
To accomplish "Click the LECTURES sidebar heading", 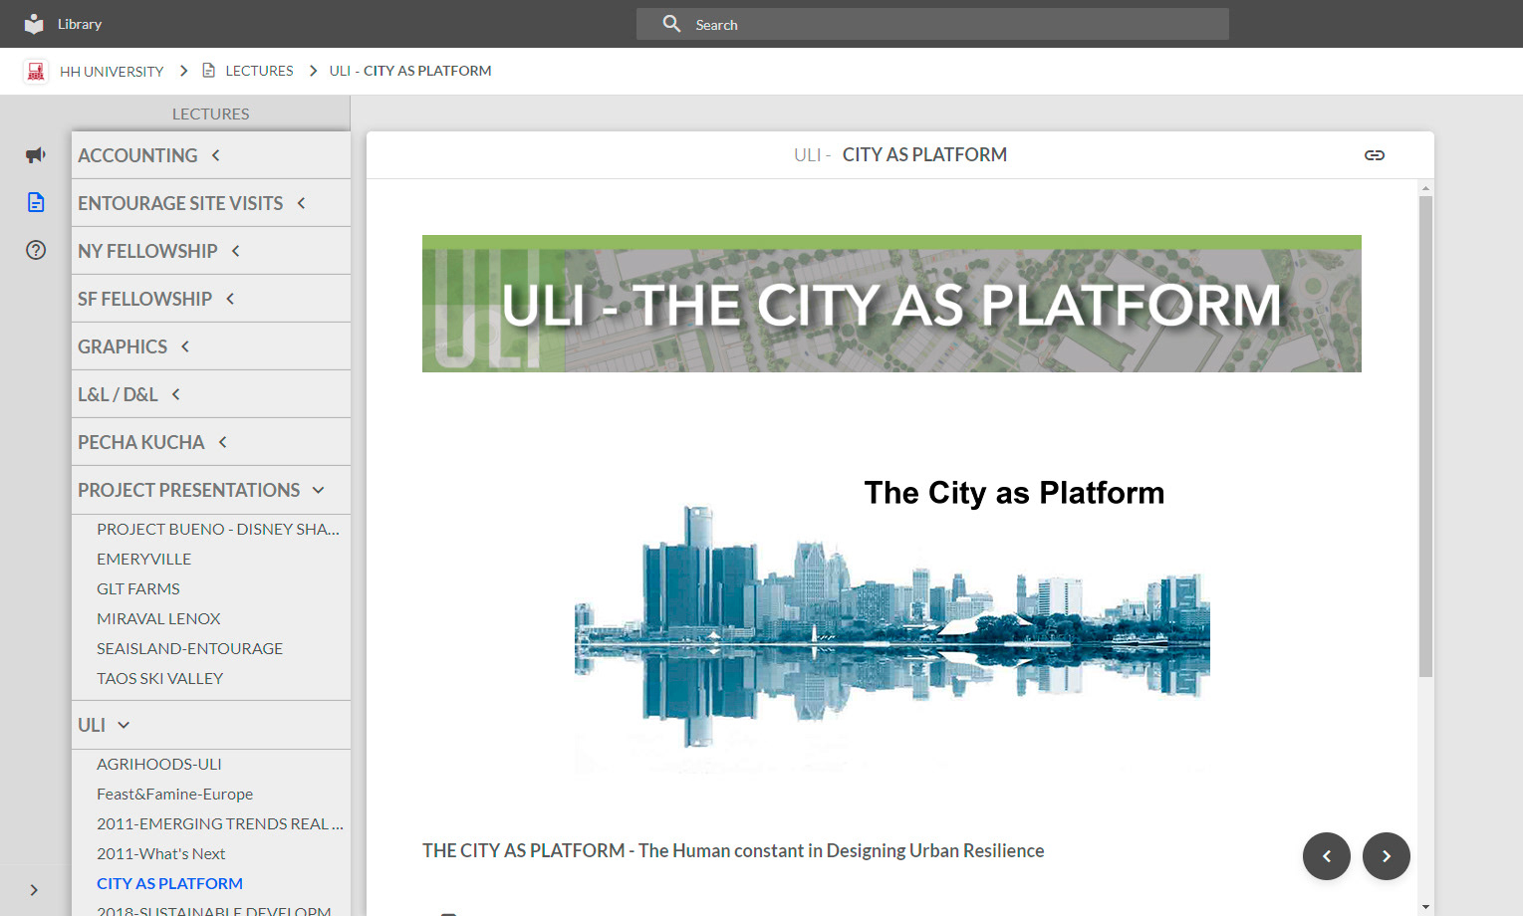I will (211, 114).
